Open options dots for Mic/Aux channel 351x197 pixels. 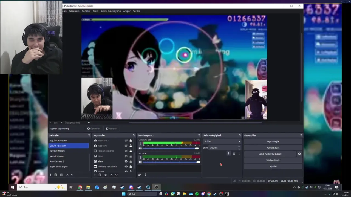pyautogui.click(x=140, y=158)
